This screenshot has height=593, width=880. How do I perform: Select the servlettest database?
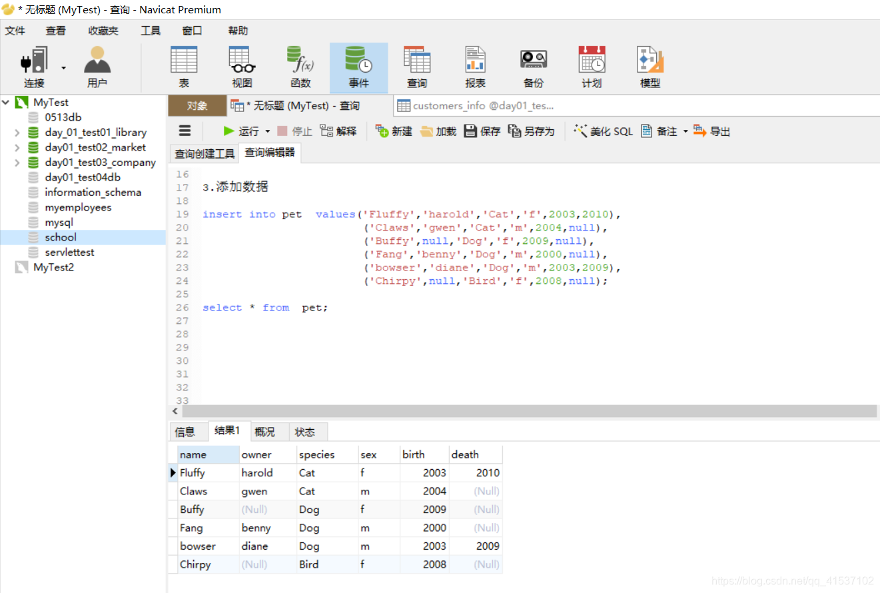(69, 253)
